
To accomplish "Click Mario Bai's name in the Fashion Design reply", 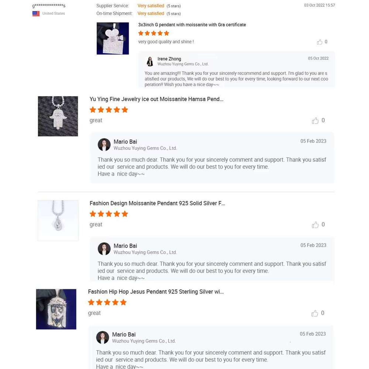I will tap(125, 246).
